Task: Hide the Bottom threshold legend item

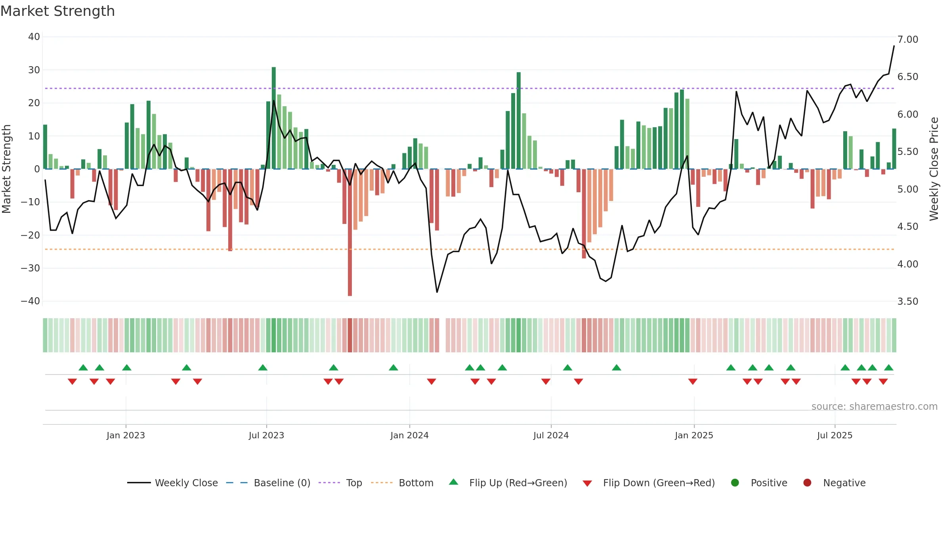Action: click(x=402, y=483)
